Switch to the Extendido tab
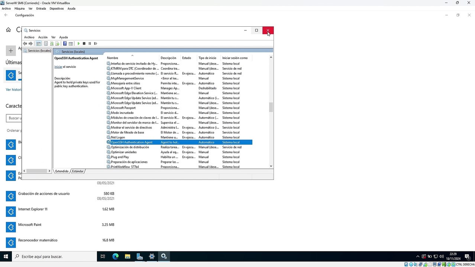Image resolution: width=475 pixels, height=267 pixels. point(62,171)
